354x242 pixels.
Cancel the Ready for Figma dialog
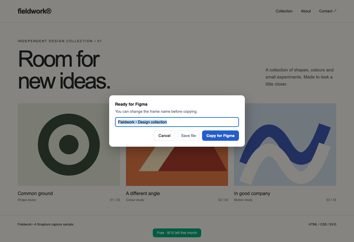[164, 135]
